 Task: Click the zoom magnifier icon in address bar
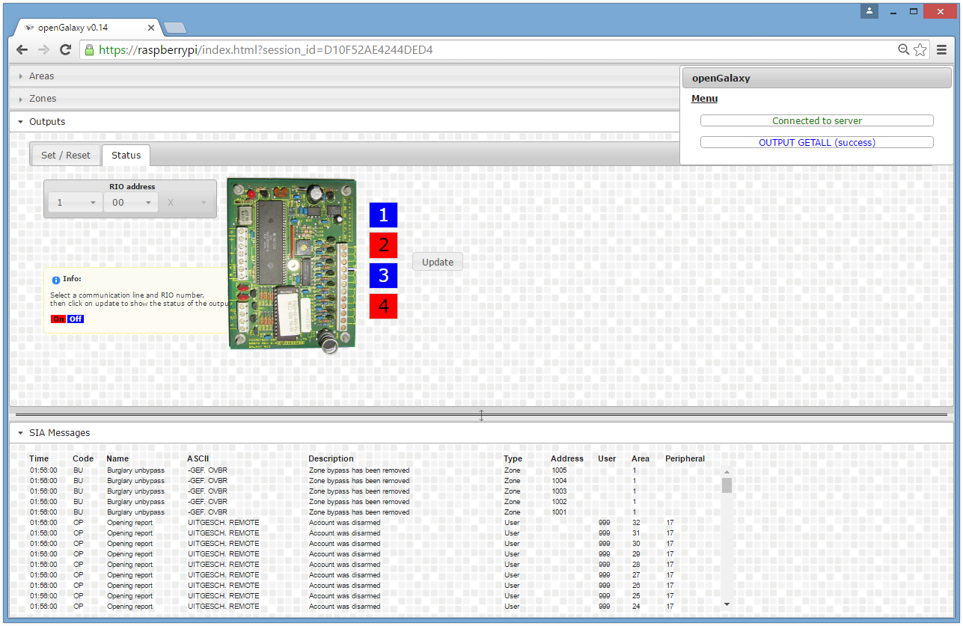[904, 50]
